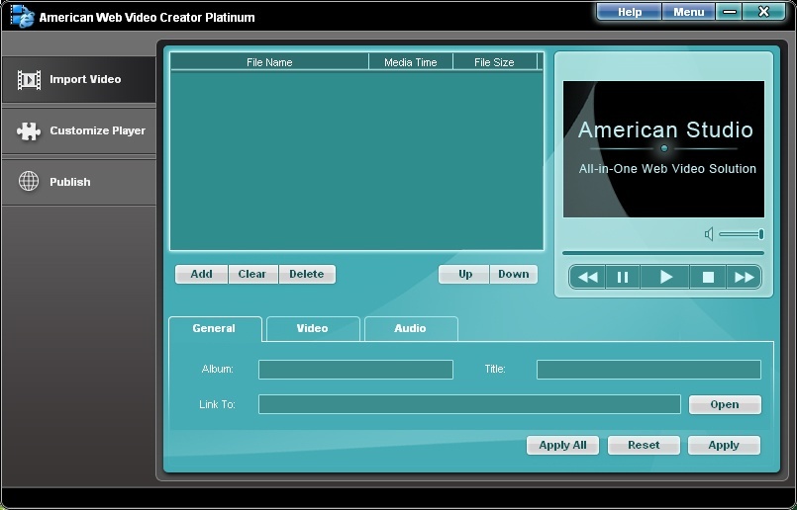Switch to the Video tab
This screenshot has width=797, height=510.
(x=313, y=329)
